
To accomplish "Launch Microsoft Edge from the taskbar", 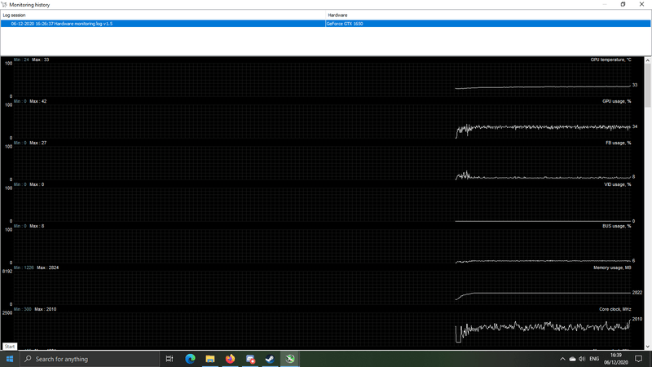I will [x=190, y=359].
